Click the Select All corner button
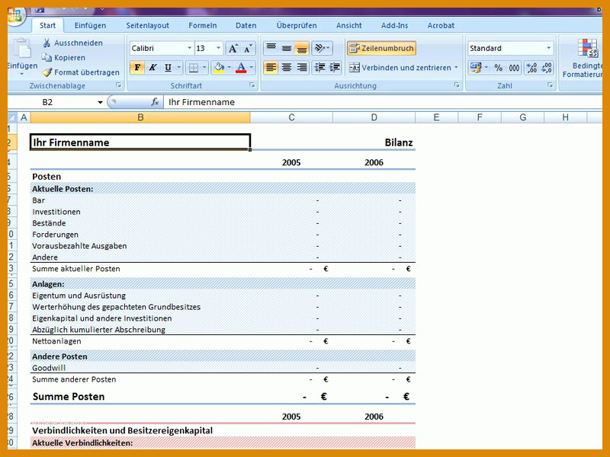 (x=12, y=117)
